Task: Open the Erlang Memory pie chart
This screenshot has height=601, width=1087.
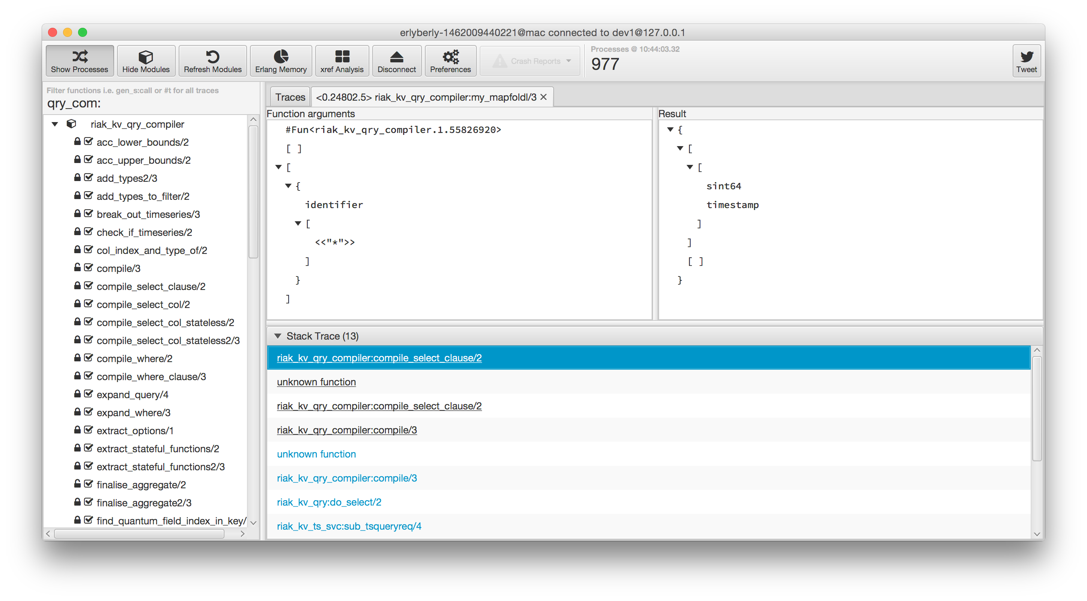Action: point(281,57)
